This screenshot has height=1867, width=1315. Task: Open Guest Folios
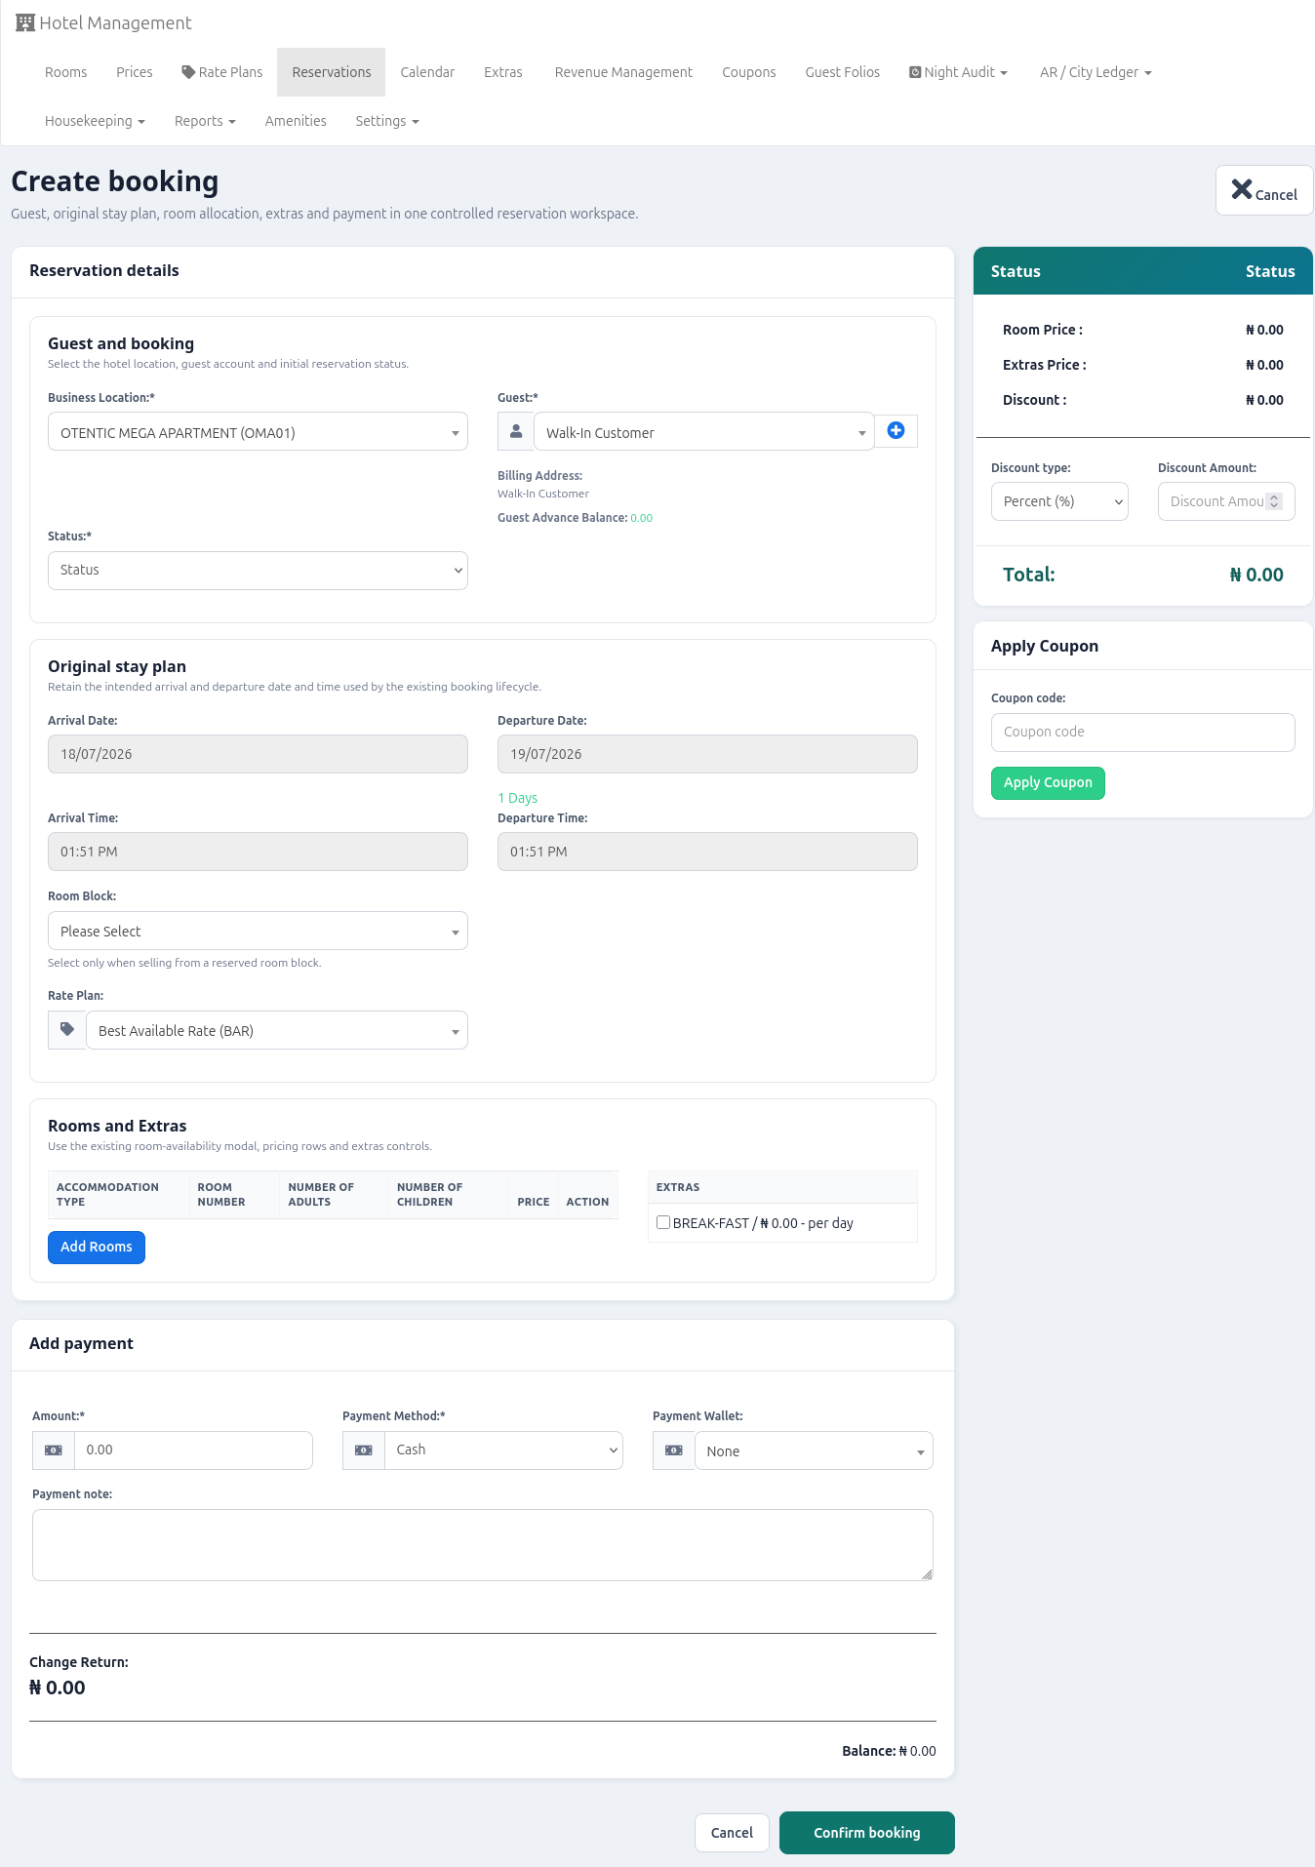pos(843,72)
